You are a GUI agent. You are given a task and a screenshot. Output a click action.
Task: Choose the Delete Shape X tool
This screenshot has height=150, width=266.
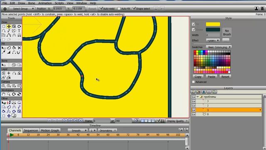coord(19,48)
